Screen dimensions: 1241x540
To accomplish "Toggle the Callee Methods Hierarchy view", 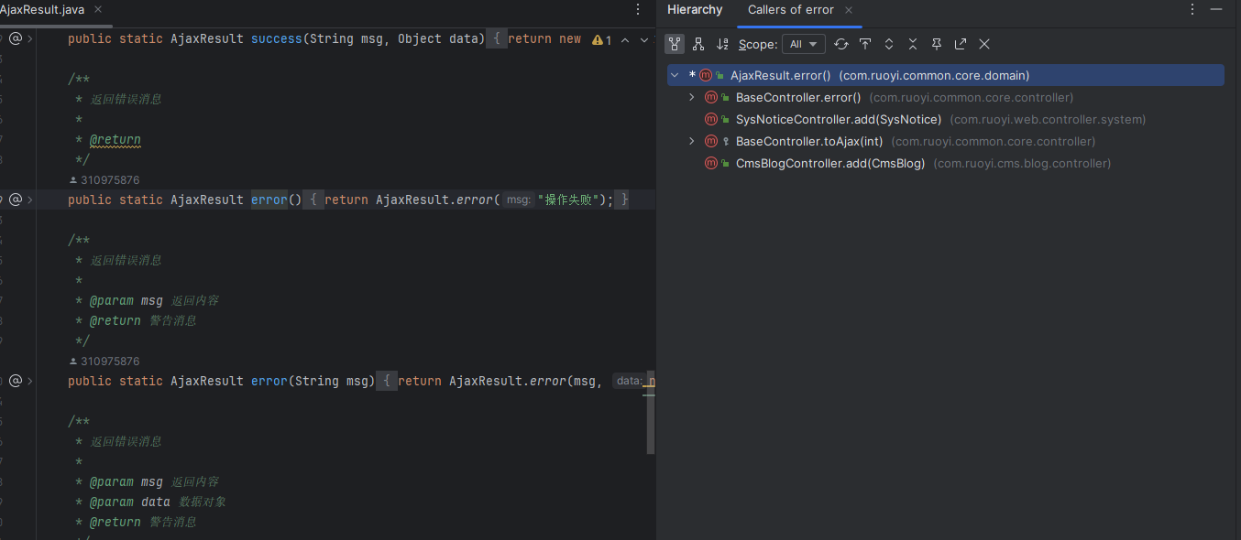I will click(x=698, y=44).
